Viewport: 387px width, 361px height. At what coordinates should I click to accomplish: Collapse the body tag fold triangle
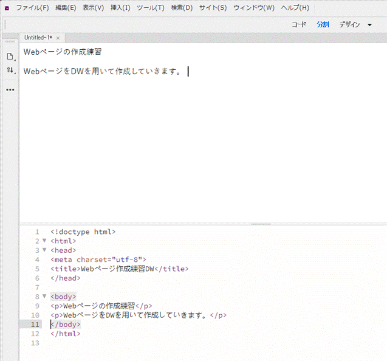pyautogui.click(x=44, y=297)
